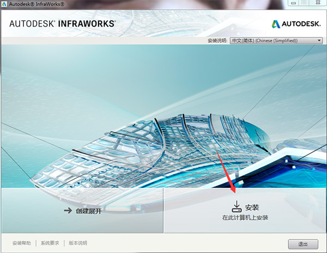Image resolution: width=327 pixels, height=253 pixels.
Task: Click the 在此计算机上安装 subtitle text
Action: click(x=245, y=218)
